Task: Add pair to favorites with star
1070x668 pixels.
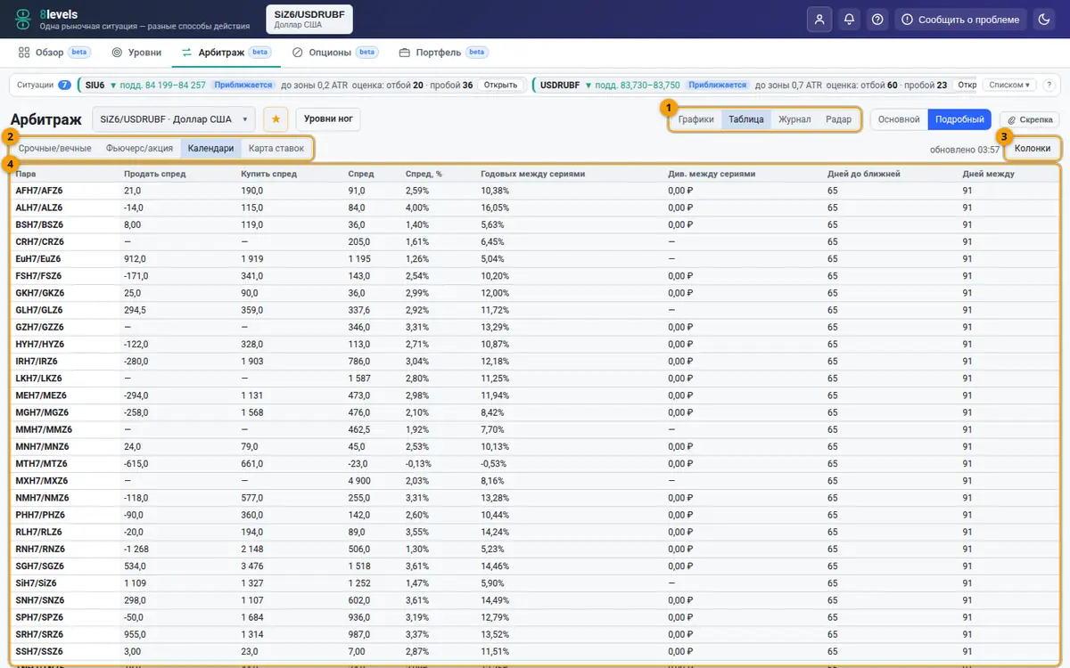Action: click(x=276, y=118)
